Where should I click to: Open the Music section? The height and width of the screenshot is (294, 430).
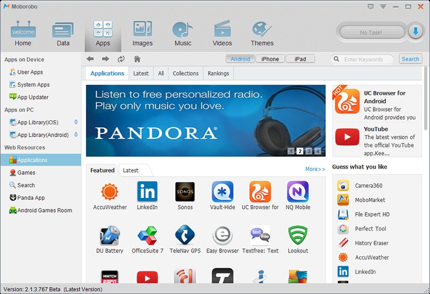tap(183, 33)
